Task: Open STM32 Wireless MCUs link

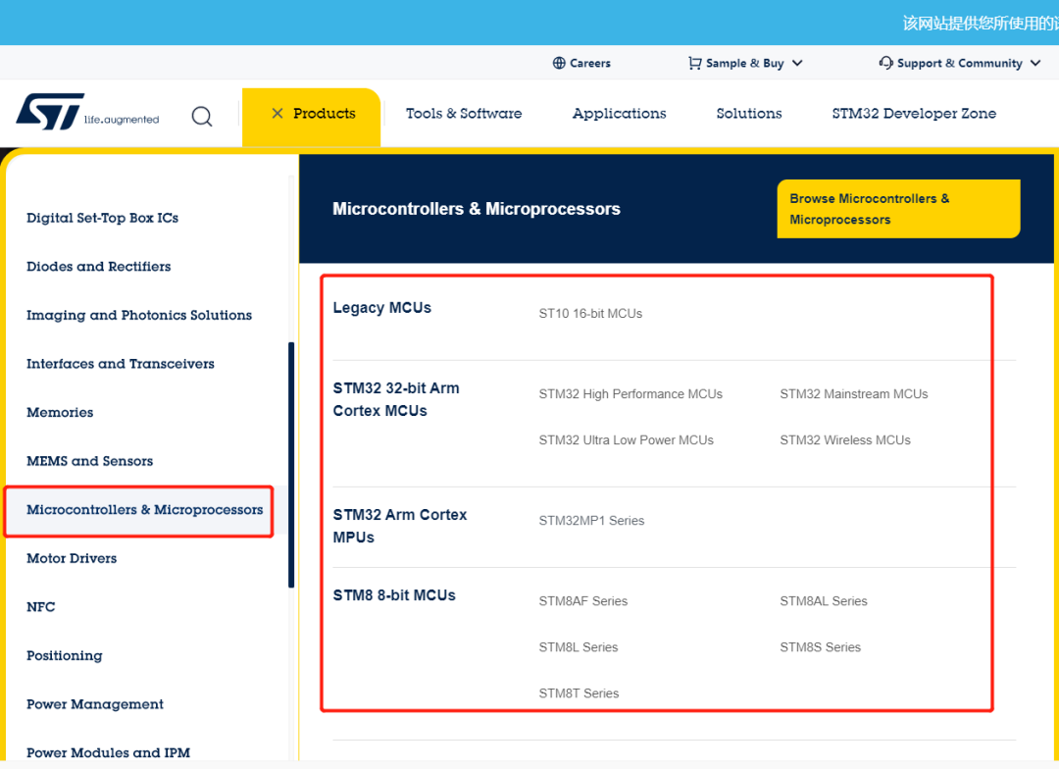Action: point(845,439)
